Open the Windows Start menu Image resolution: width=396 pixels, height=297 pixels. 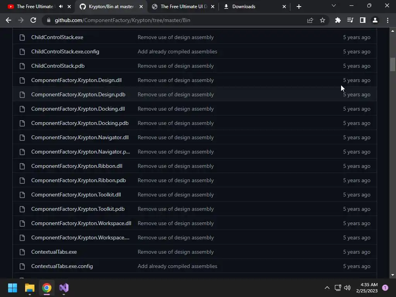pos(12,288)
